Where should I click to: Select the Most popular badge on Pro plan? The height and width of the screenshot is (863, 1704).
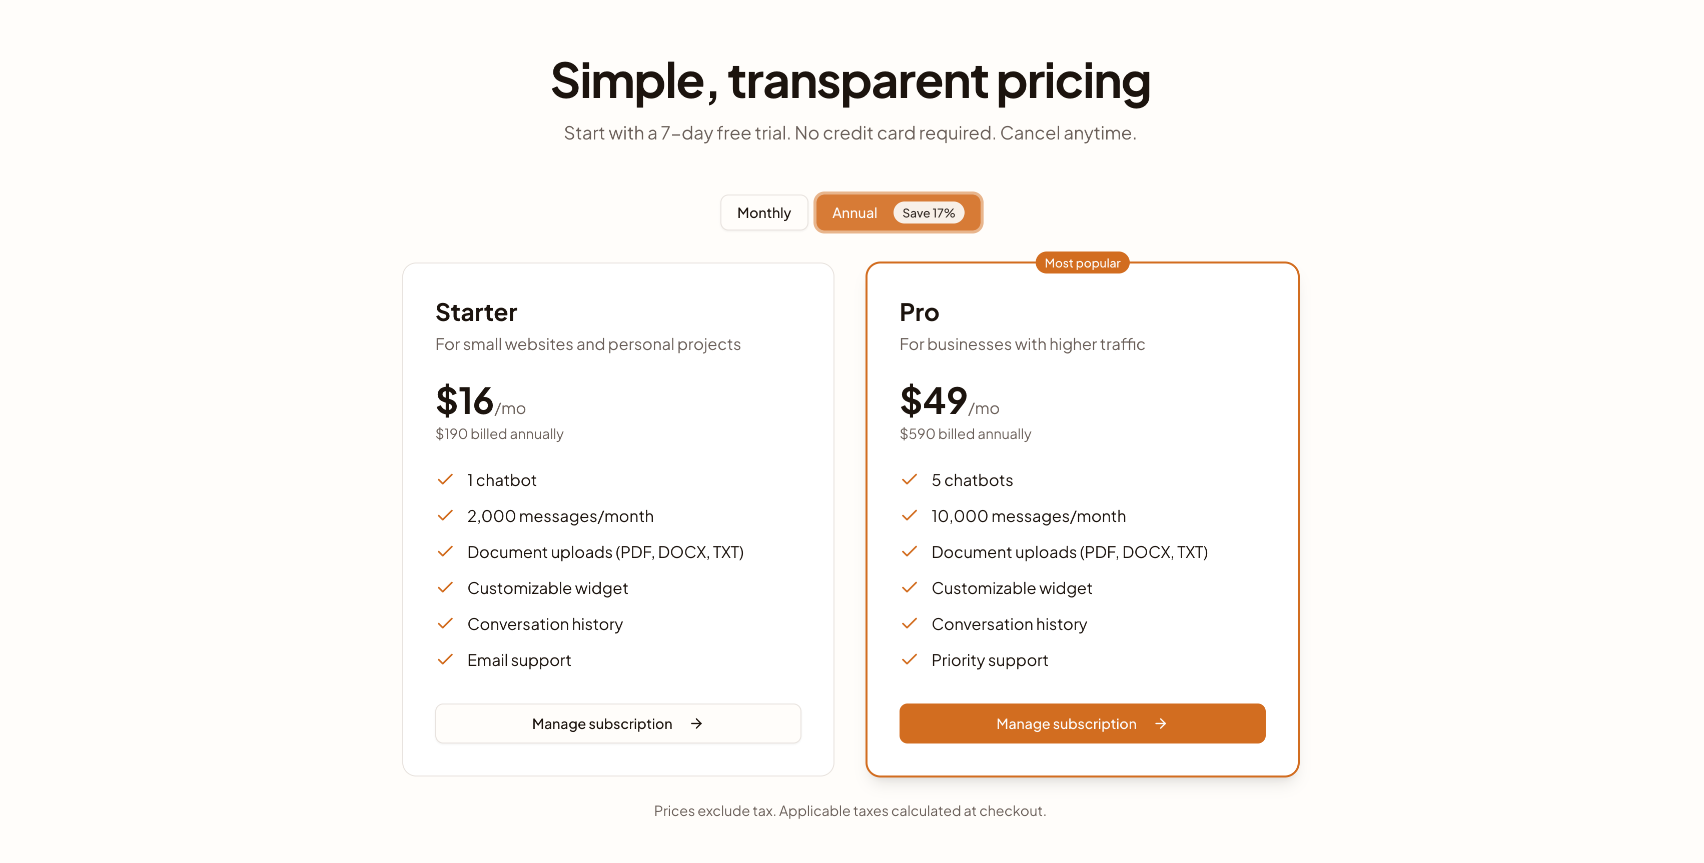pos(1082,262)
